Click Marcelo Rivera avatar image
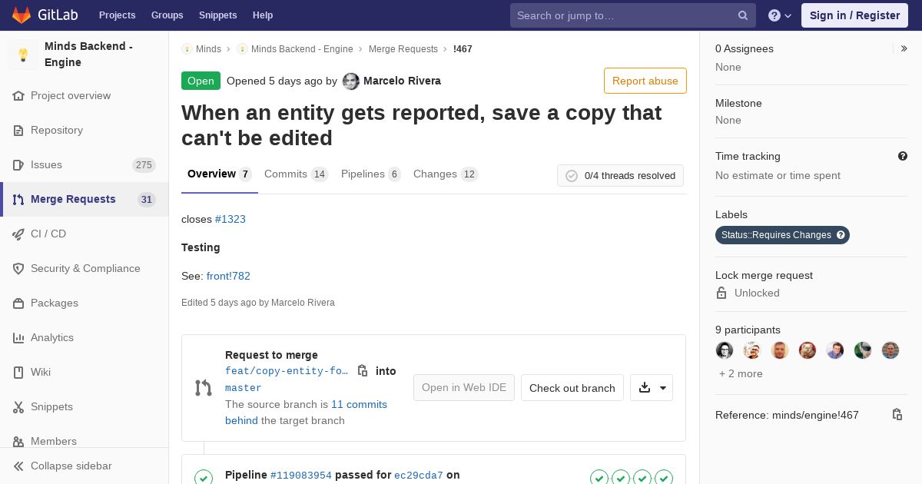922x484 pixels. (x=351, y=81)
